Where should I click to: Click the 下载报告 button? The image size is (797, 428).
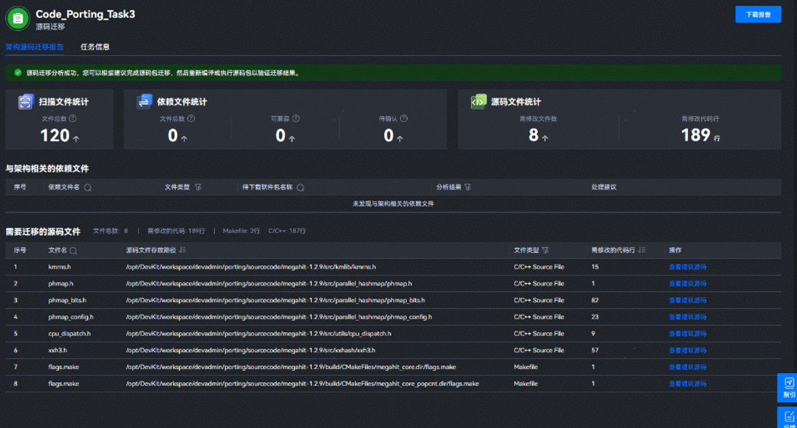758,14
